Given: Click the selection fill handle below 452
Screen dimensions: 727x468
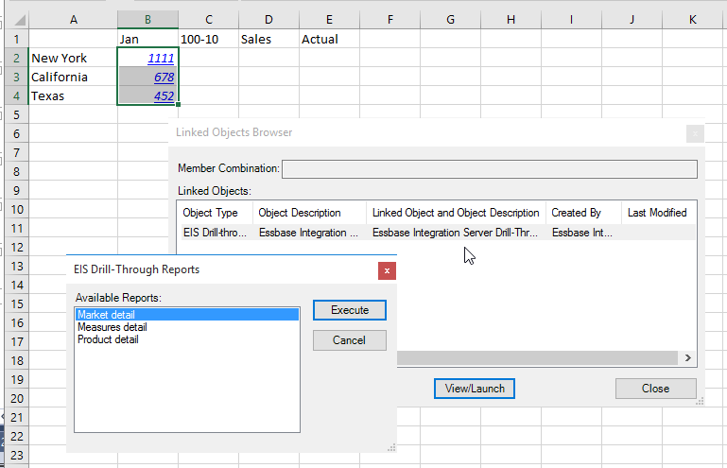Looking at the screenshot, I should 178,105.
